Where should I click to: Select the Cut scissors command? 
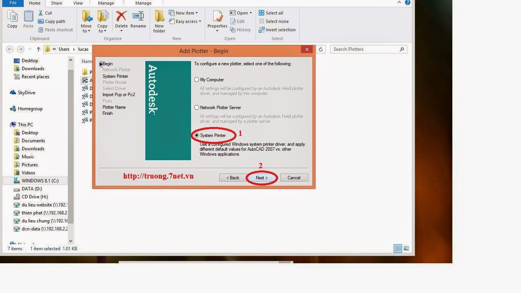[x=45, y=13]
